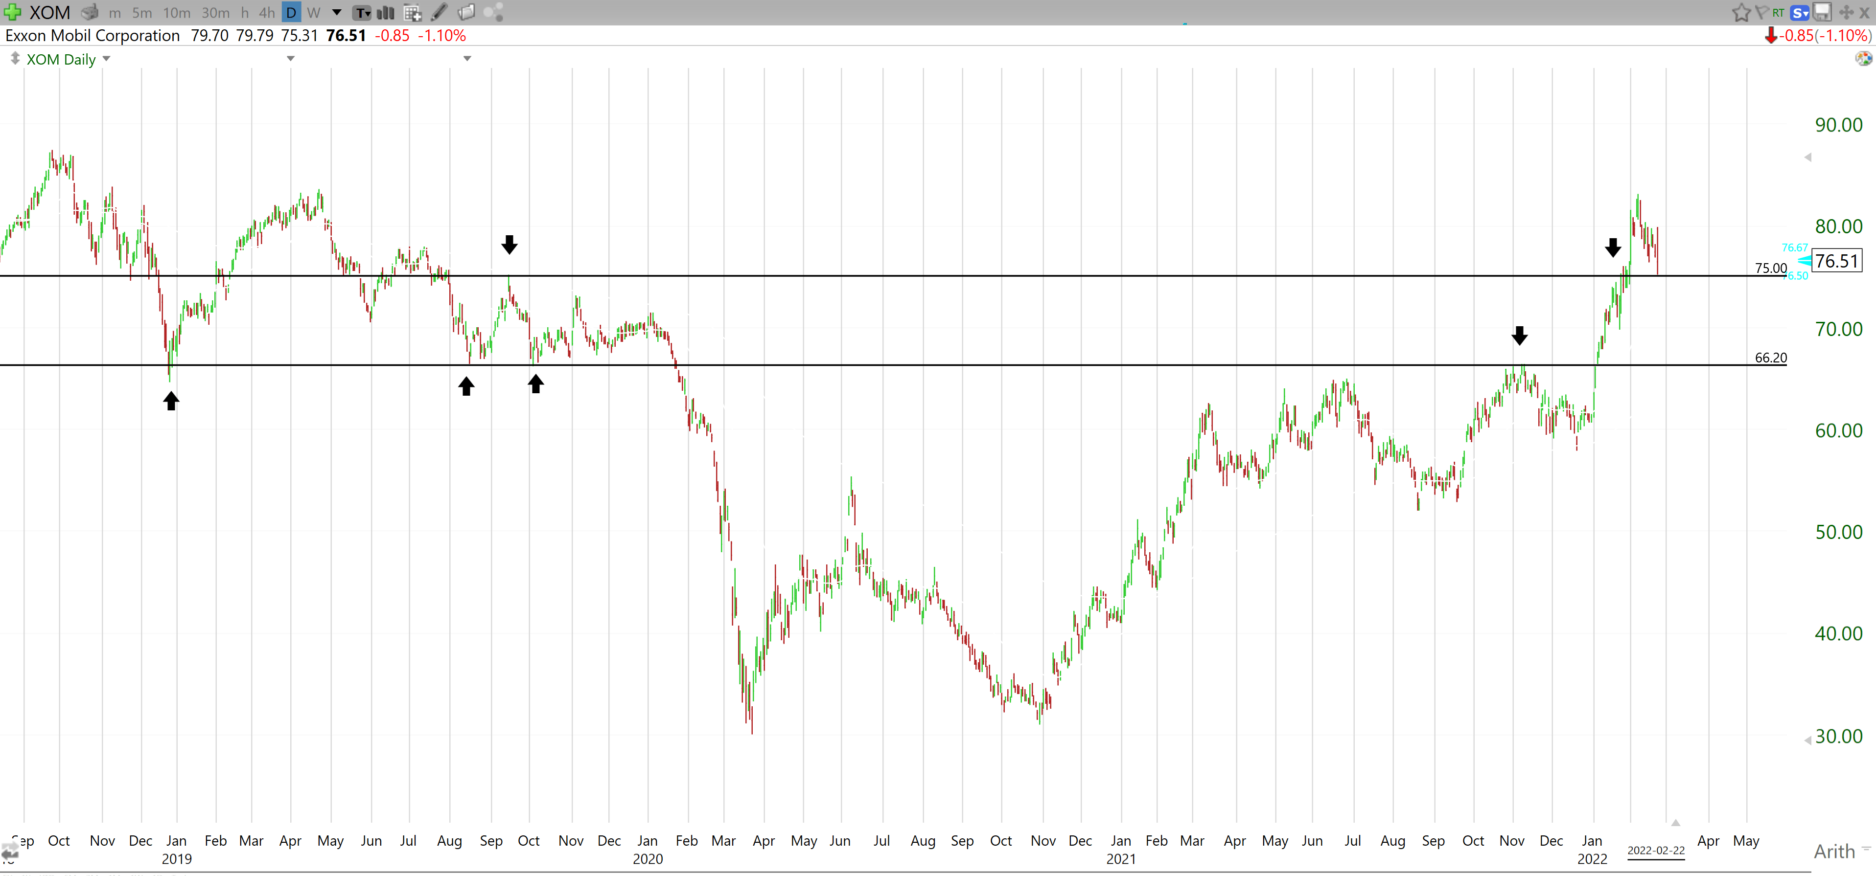This screenshot has width=1876, height=876.
Task: Open the camera snapshot tool
Action: tap(90, 12)
